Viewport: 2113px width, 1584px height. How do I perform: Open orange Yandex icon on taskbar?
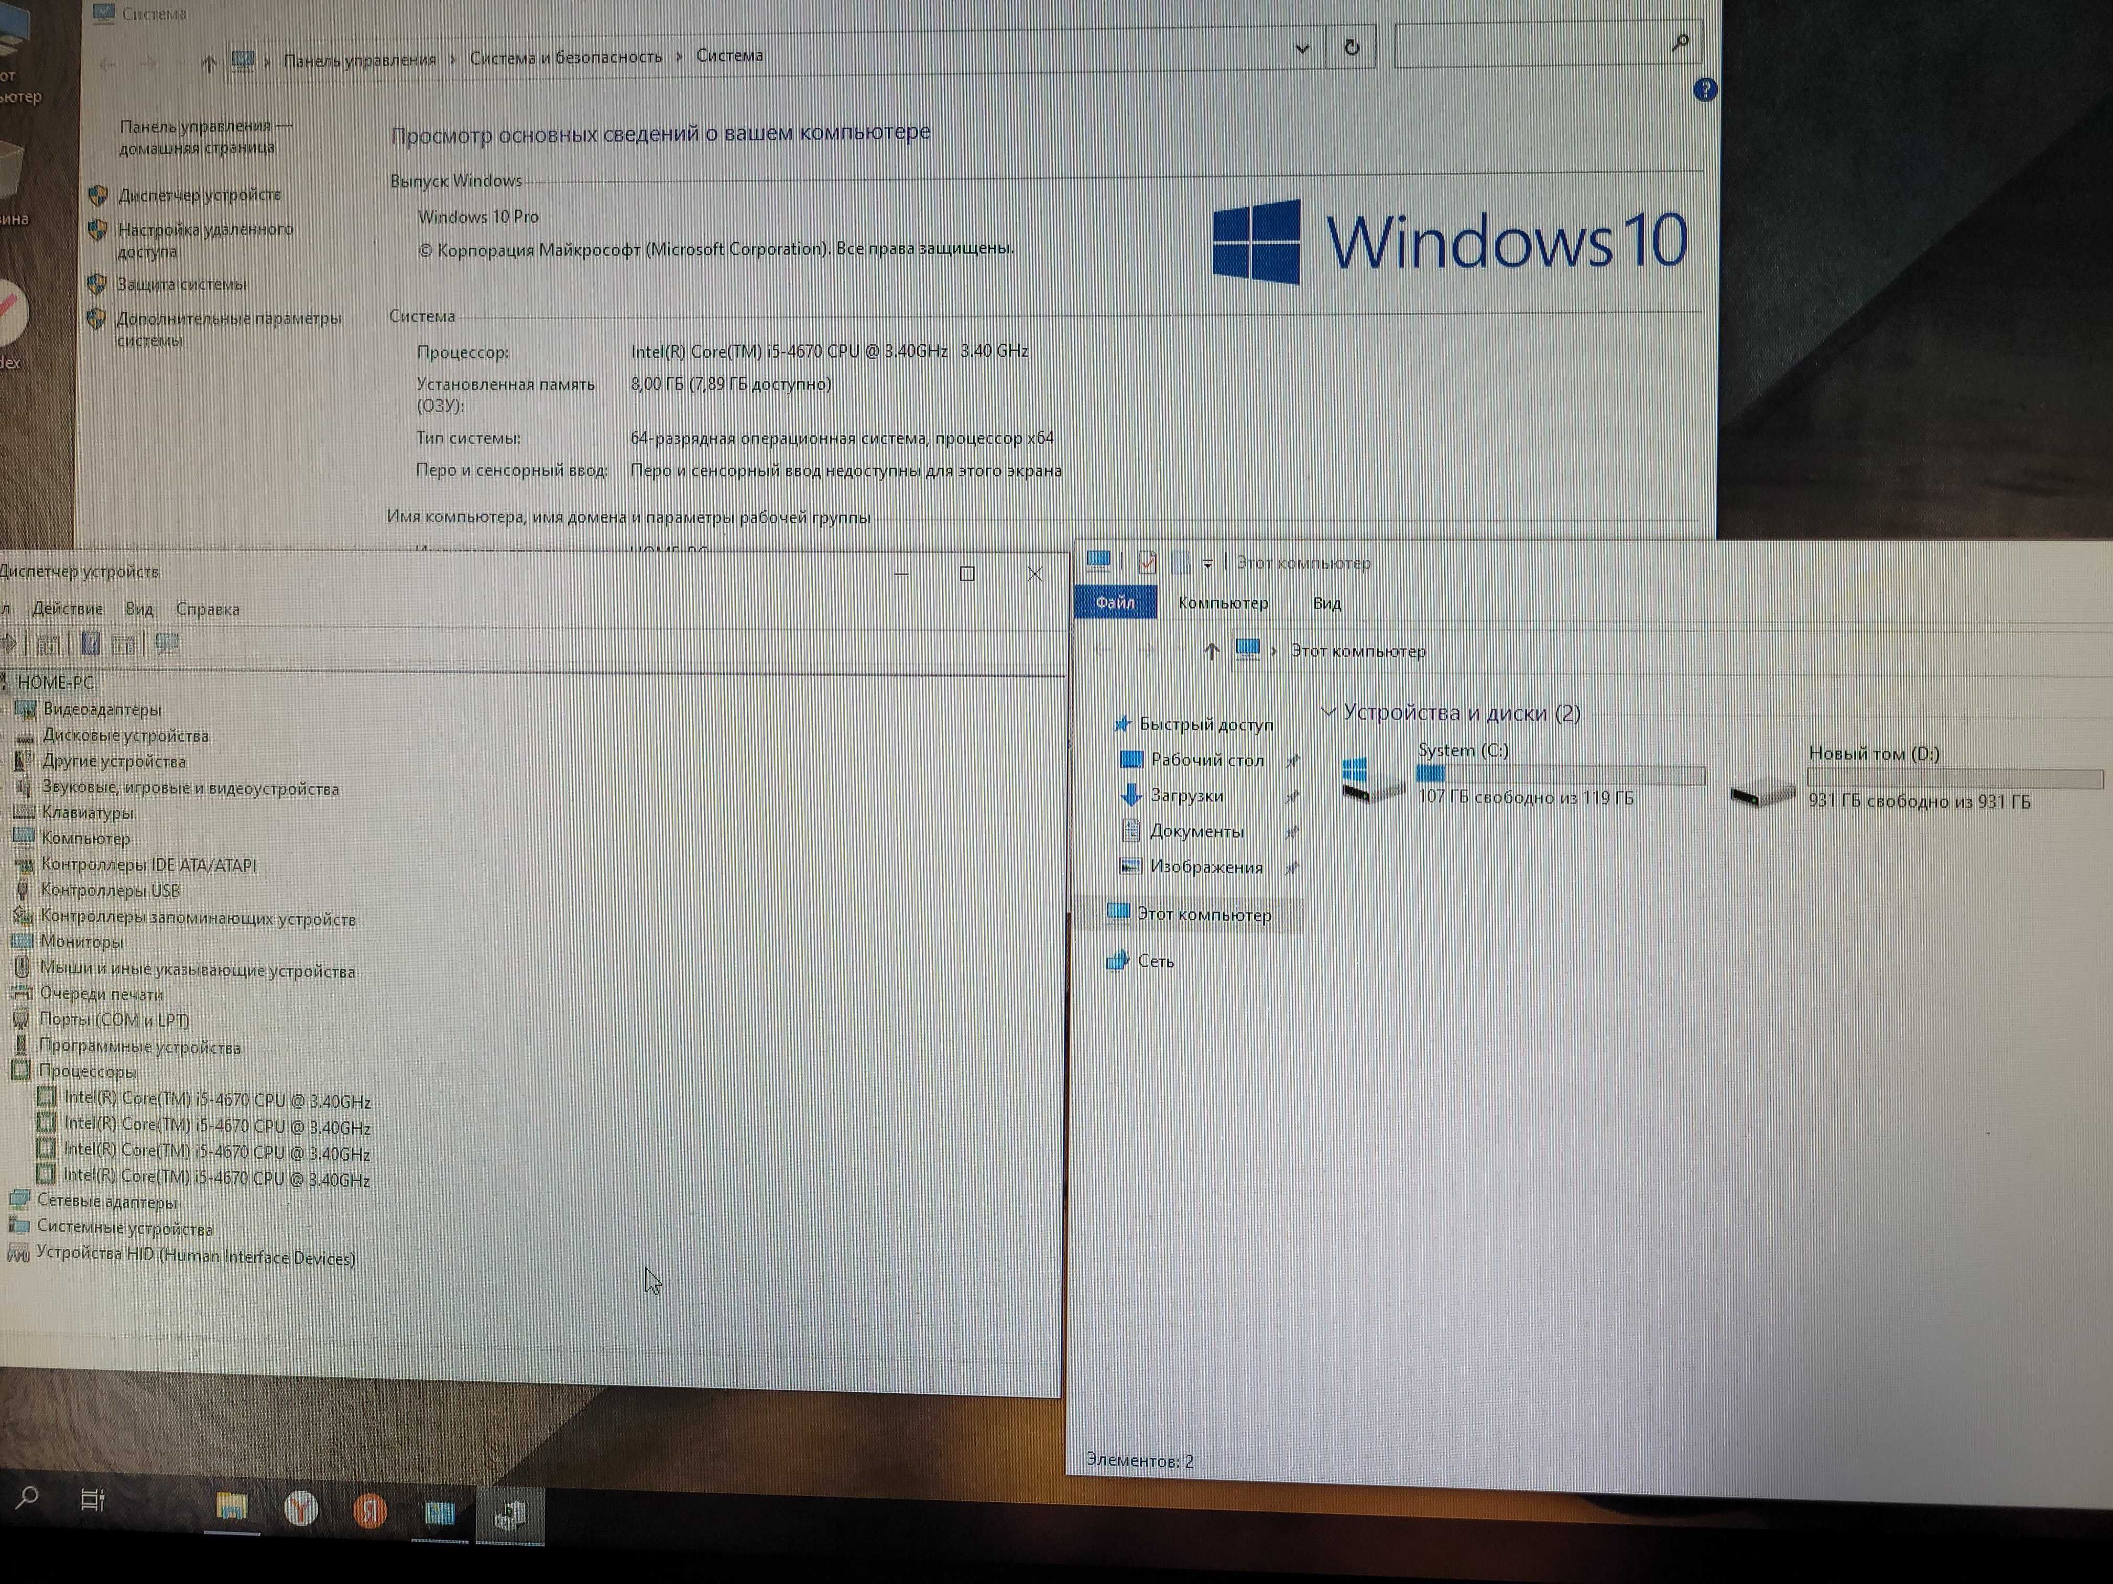(x=369, y=1511)
